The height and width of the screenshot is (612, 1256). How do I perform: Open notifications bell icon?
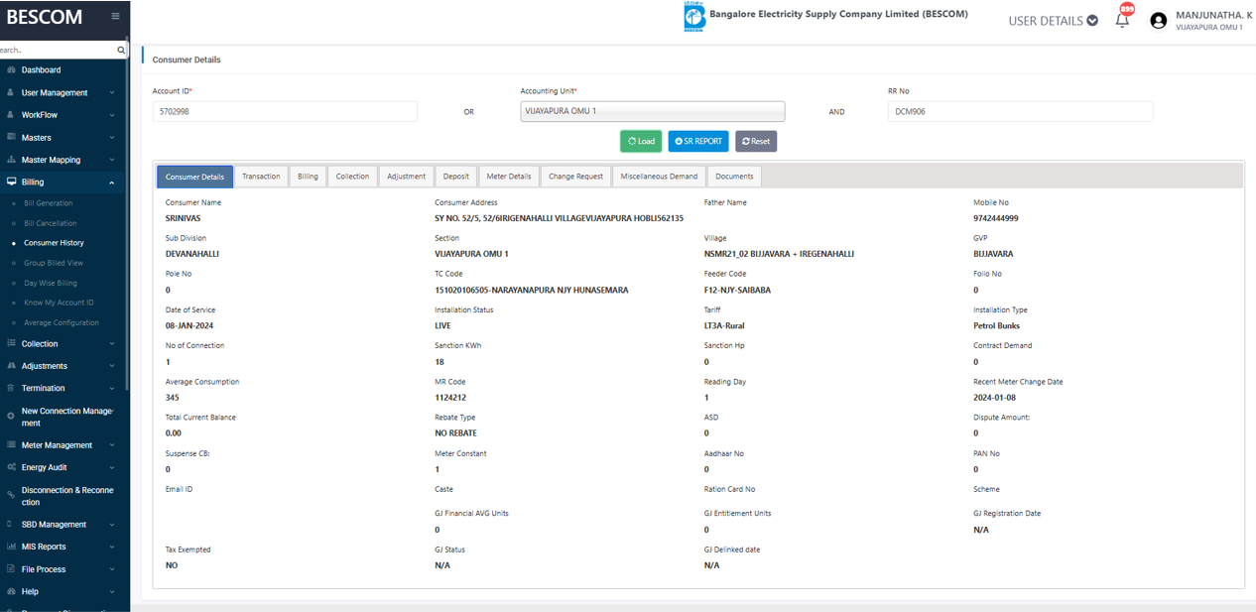pyautogui.click(x=1122, y=20)
